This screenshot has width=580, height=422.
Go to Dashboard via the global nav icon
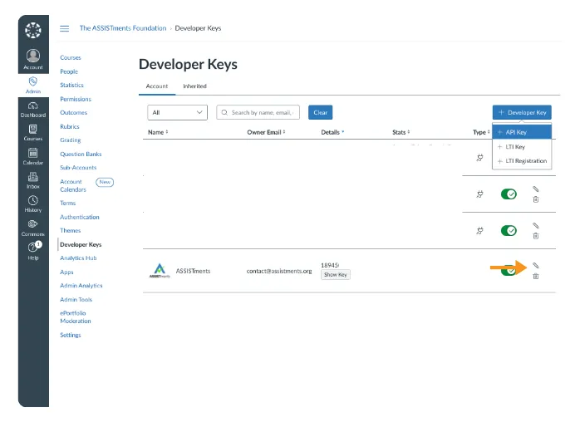(x=33, y=105)
